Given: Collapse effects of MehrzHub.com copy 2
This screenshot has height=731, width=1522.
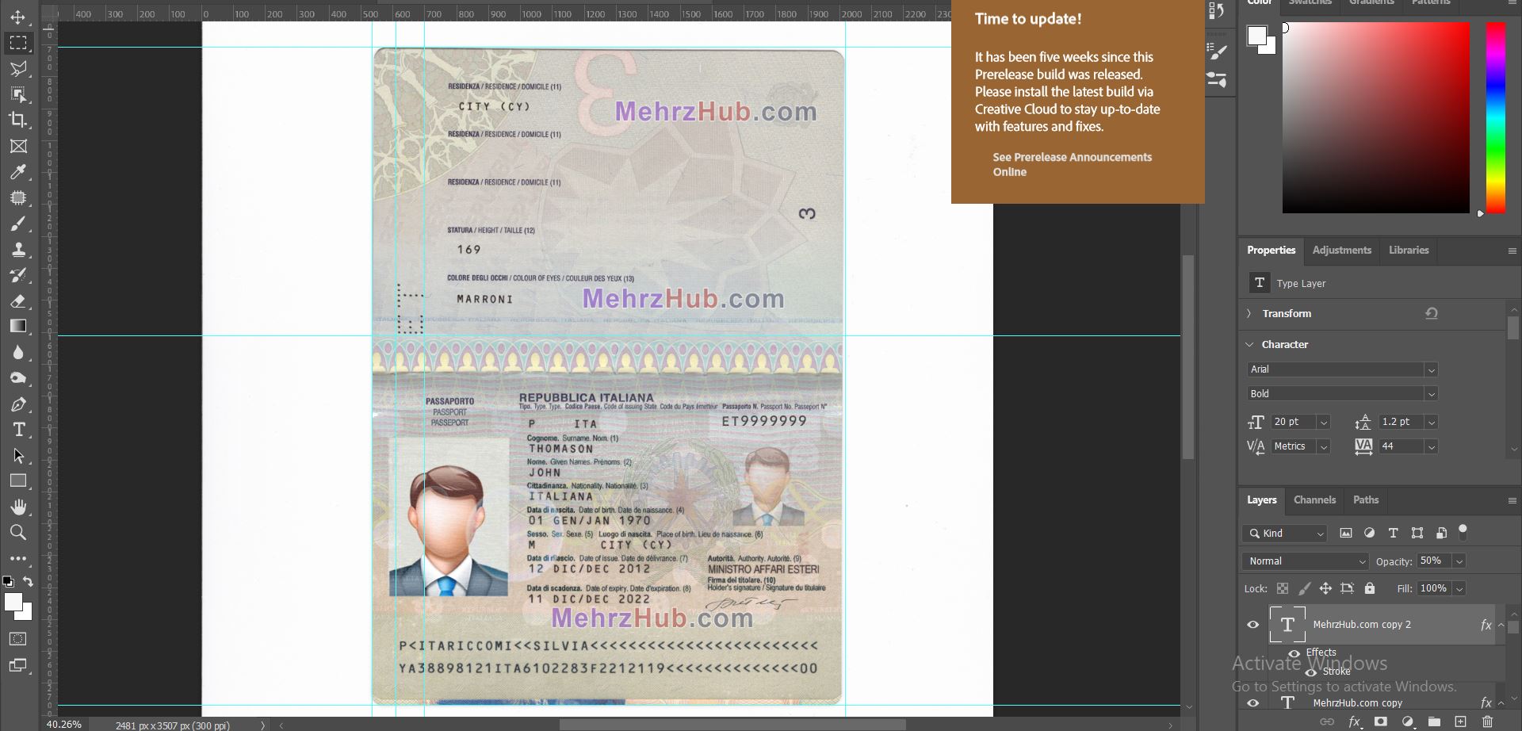Looking at the screenshot, I should point(1501,625).
